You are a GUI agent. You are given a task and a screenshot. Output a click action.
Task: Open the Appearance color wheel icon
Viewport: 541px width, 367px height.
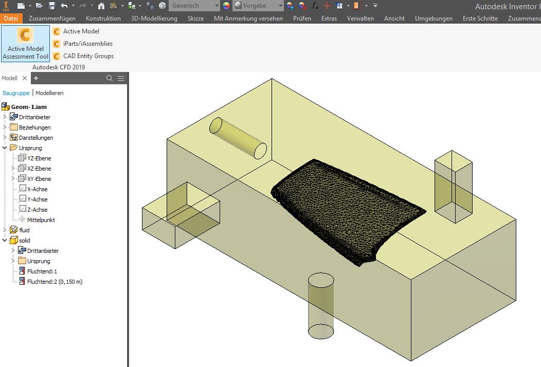[225, 5]
